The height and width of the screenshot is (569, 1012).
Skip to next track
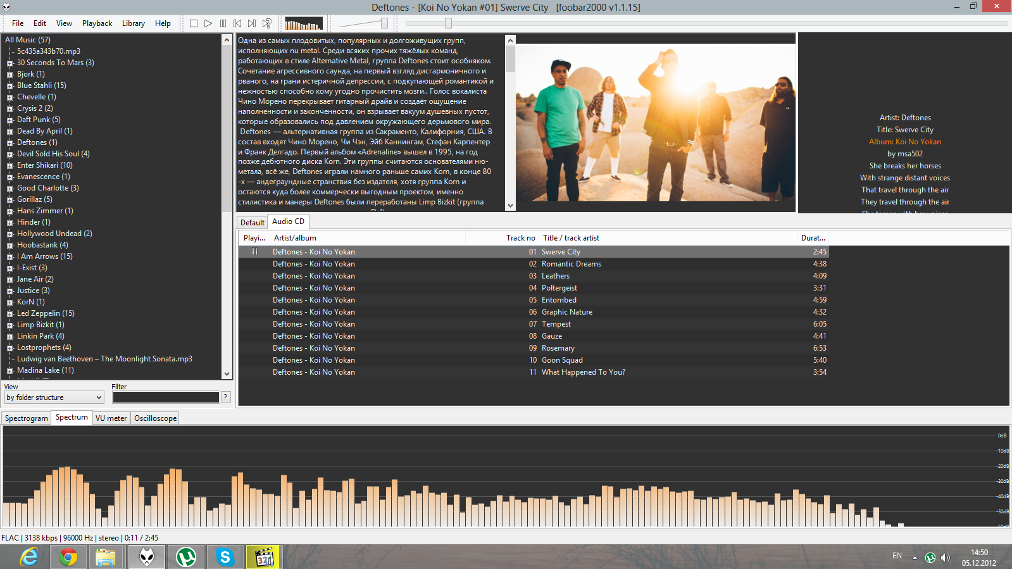(252, 23)
